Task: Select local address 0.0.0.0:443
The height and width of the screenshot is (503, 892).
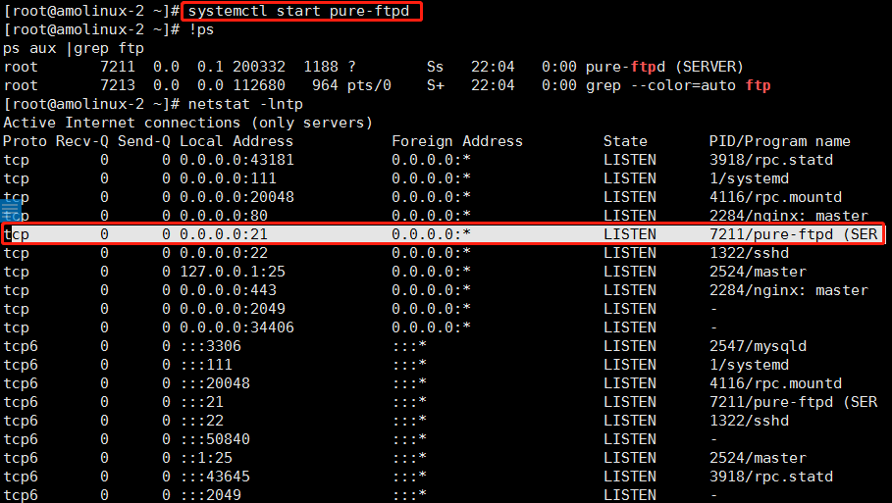Action: pos(228,291)
